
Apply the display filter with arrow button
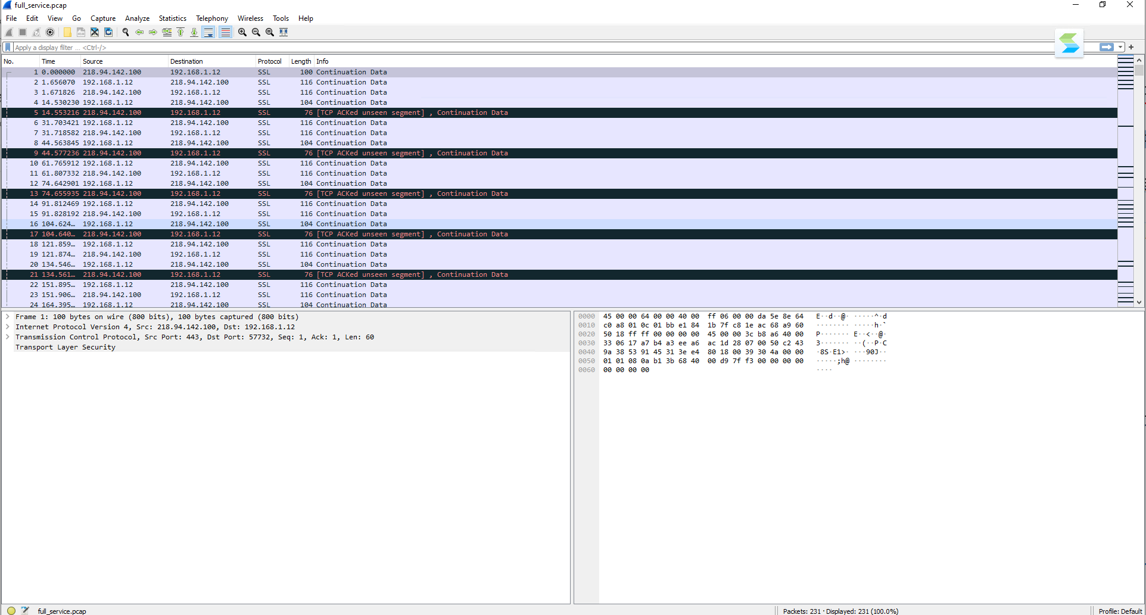tap(1106, 47)
